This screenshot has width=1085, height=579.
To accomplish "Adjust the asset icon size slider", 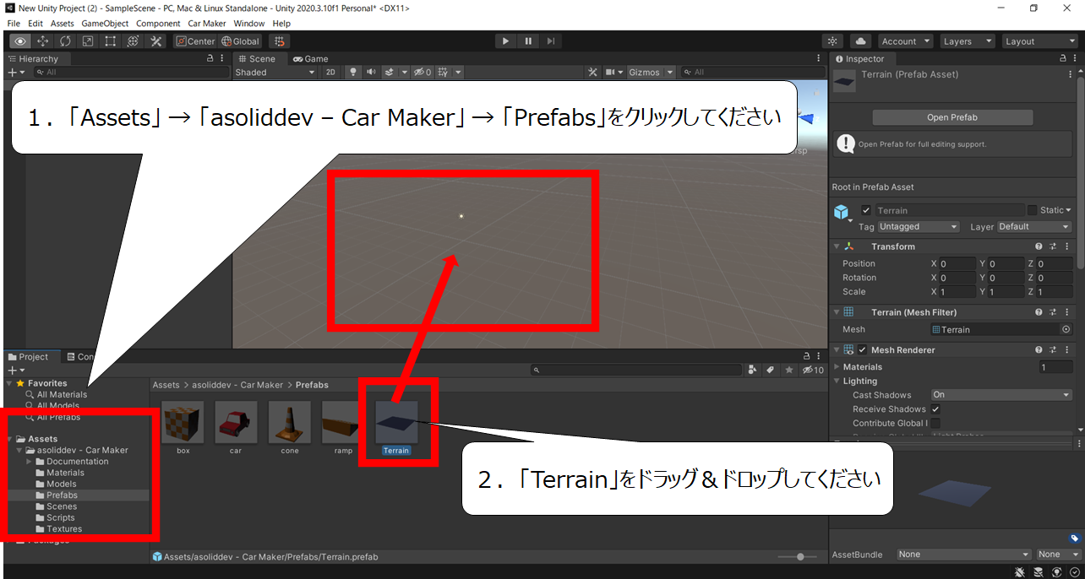I will [799, 557].
